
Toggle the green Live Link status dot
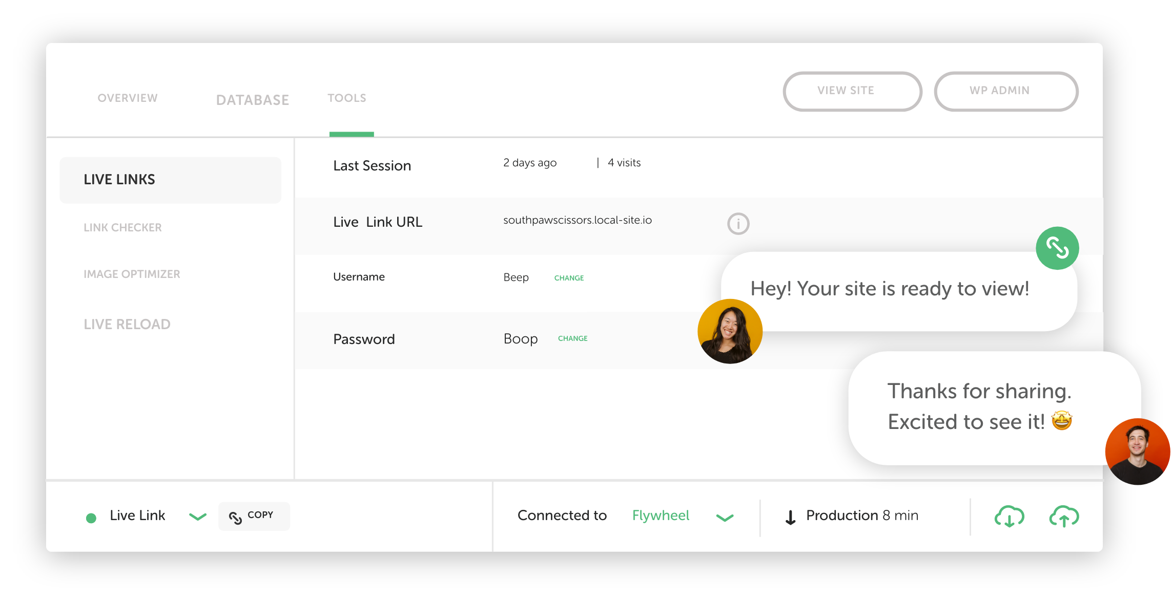coord(91,518)
